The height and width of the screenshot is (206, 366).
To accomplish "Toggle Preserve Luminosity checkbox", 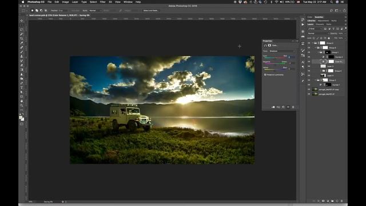I will pos(265,75).
